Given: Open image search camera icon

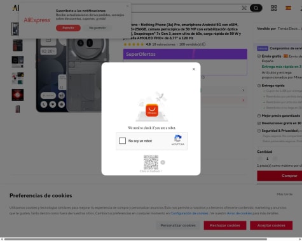Looking at the screenshot, I should click(x=244, y=8).
